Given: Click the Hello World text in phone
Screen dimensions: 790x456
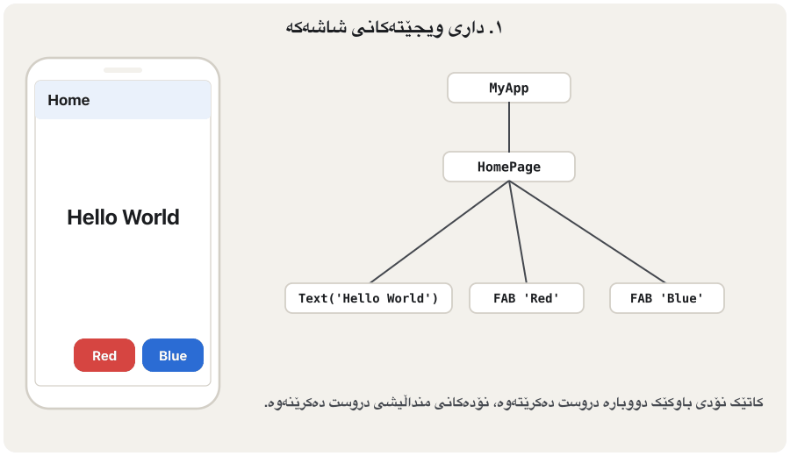Looking at the screenshot, I should pyautogui.click(x=123, y=217).
